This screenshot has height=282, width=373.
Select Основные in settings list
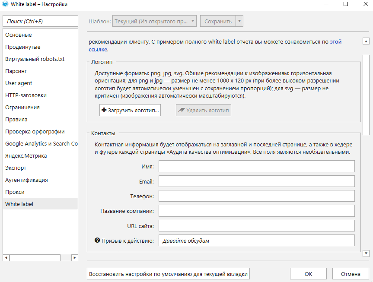pyautogui.click(x=41, y=35)
